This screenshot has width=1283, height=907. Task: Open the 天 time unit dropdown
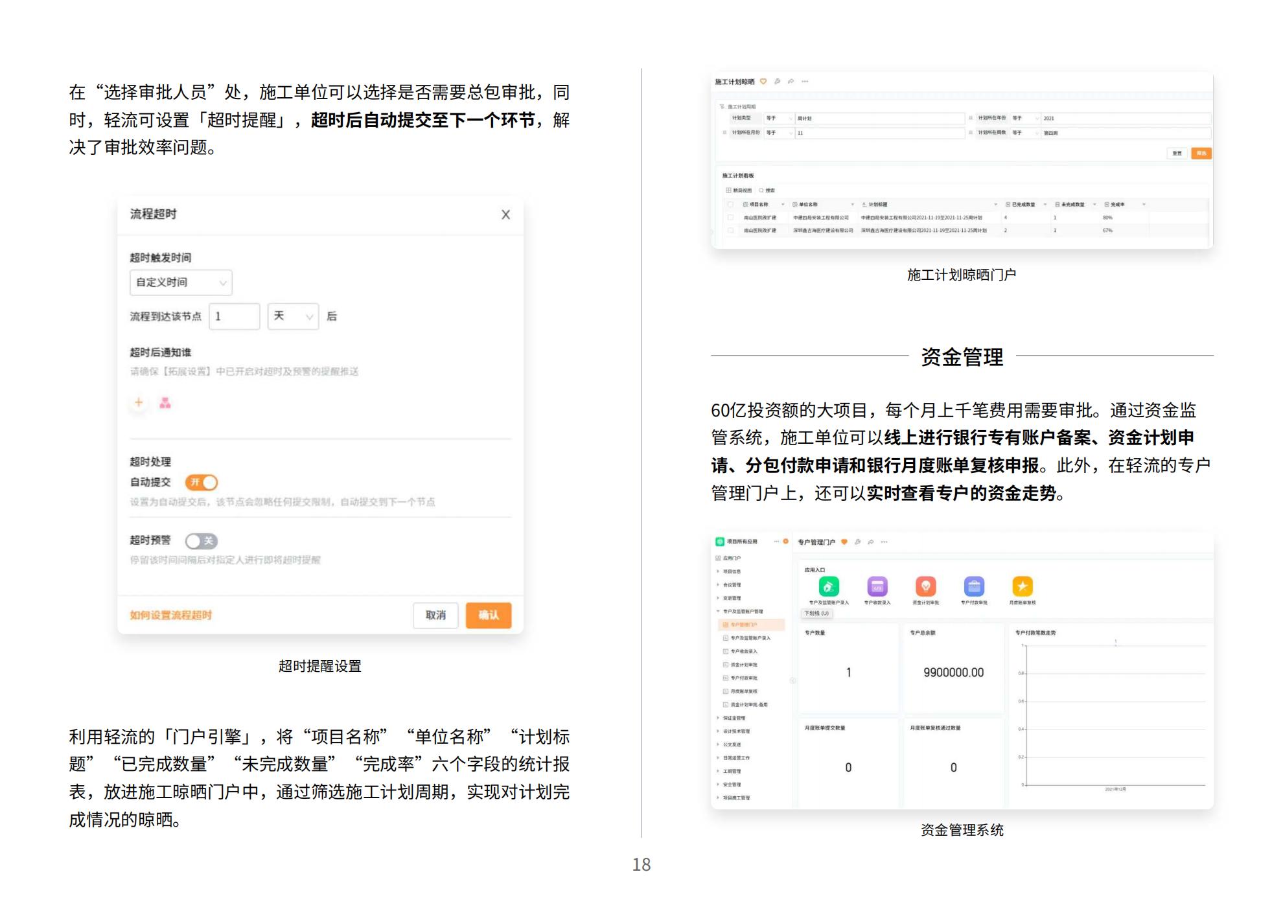coord(293,316)
